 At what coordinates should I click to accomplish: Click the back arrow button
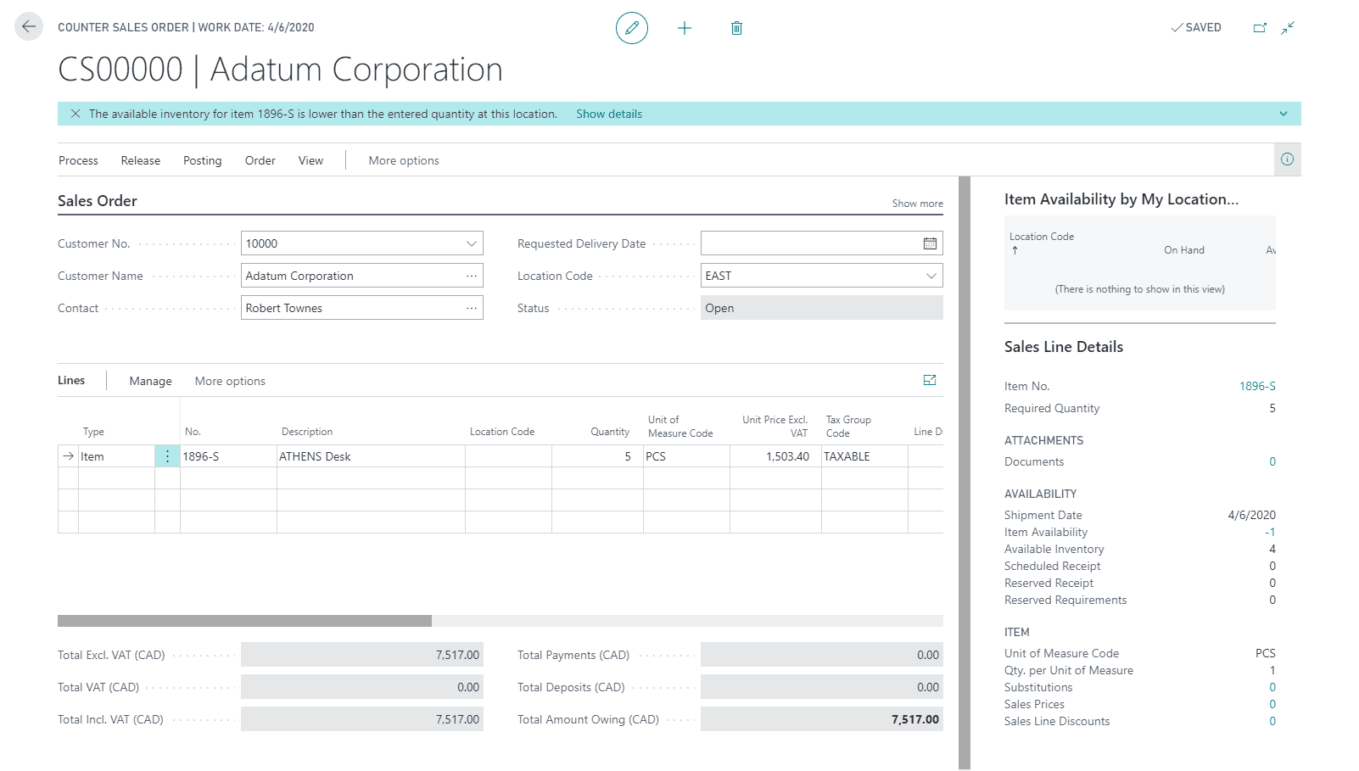pyautogui.click(x=29, y=27)
